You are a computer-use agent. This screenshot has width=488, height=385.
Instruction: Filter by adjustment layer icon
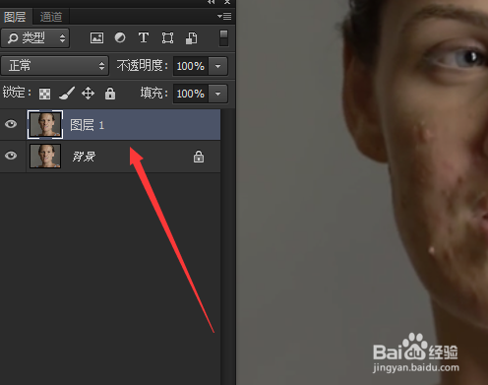(120, 37)
